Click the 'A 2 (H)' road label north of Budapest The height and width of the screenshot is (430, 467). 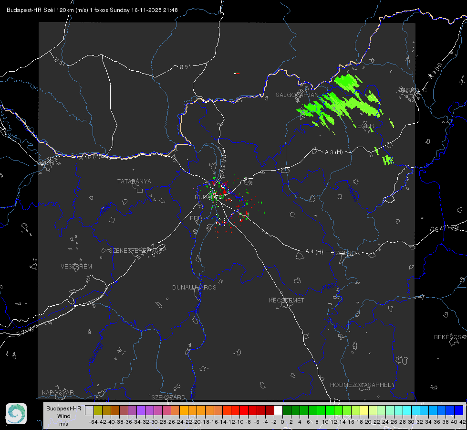[223, 163]
